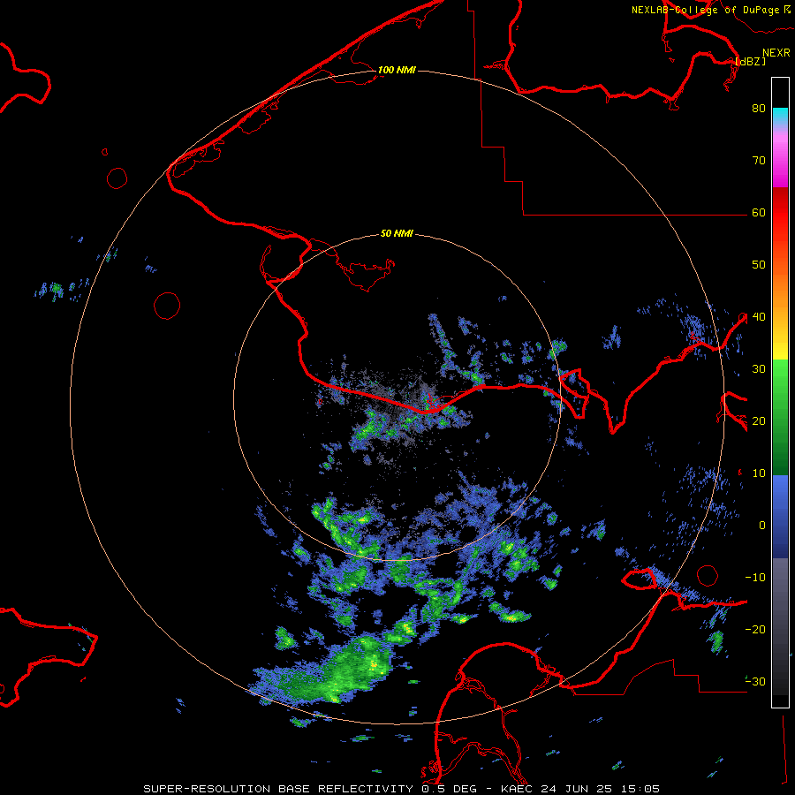The image size is (795, 795).
Task: Click the 60 value on the dBZ scale
Action: [x=759, y=213]
